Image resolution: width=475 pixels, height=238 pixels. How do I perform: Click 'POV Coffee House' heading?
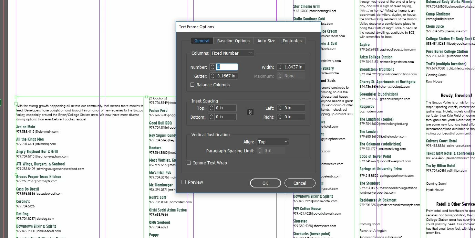tap(307, 209)
